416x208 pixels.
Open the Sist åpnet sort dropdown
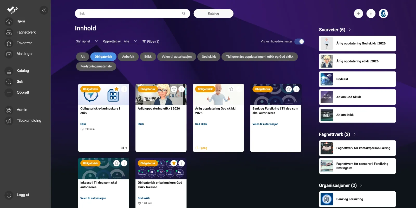87,41
